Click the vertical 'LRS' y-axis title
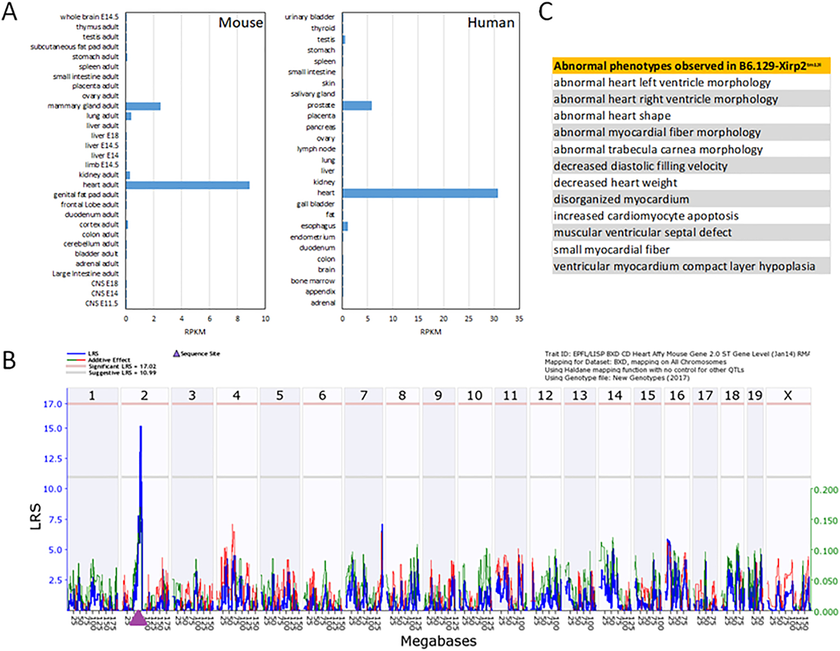 click(x=36, y=516)
